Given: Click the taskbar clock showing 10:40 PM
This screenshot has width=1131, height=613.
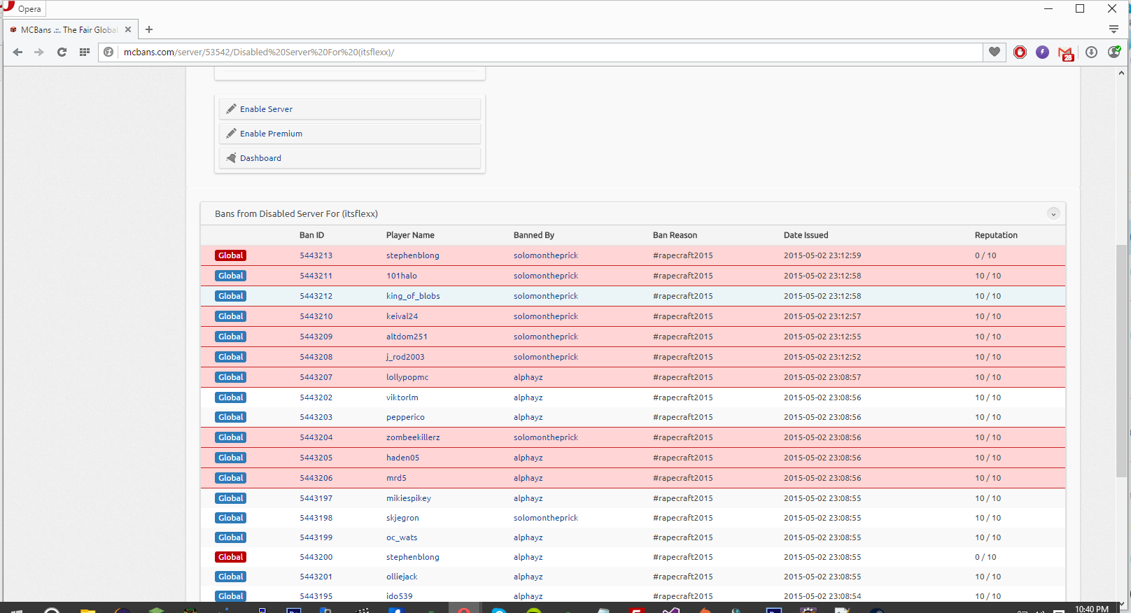Looking at the screenshot, I should click(x=1091, y=609).
